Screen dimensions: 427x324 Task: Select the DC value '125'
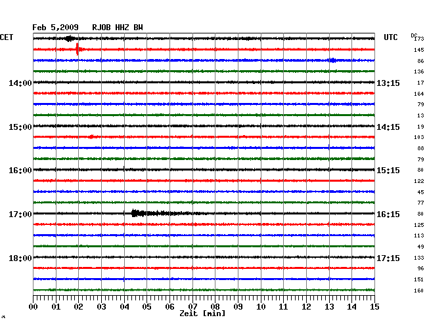click(419, 225)
